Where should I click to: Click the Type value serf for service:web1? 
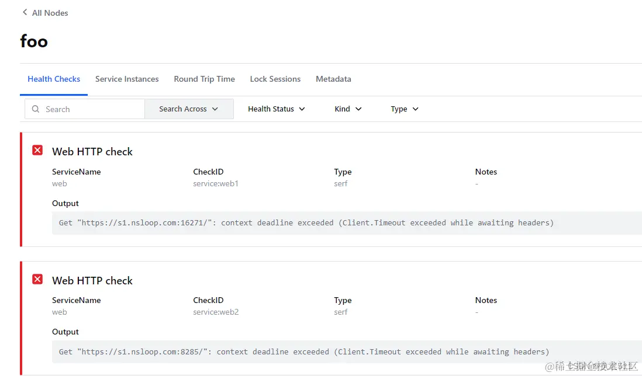341,183
